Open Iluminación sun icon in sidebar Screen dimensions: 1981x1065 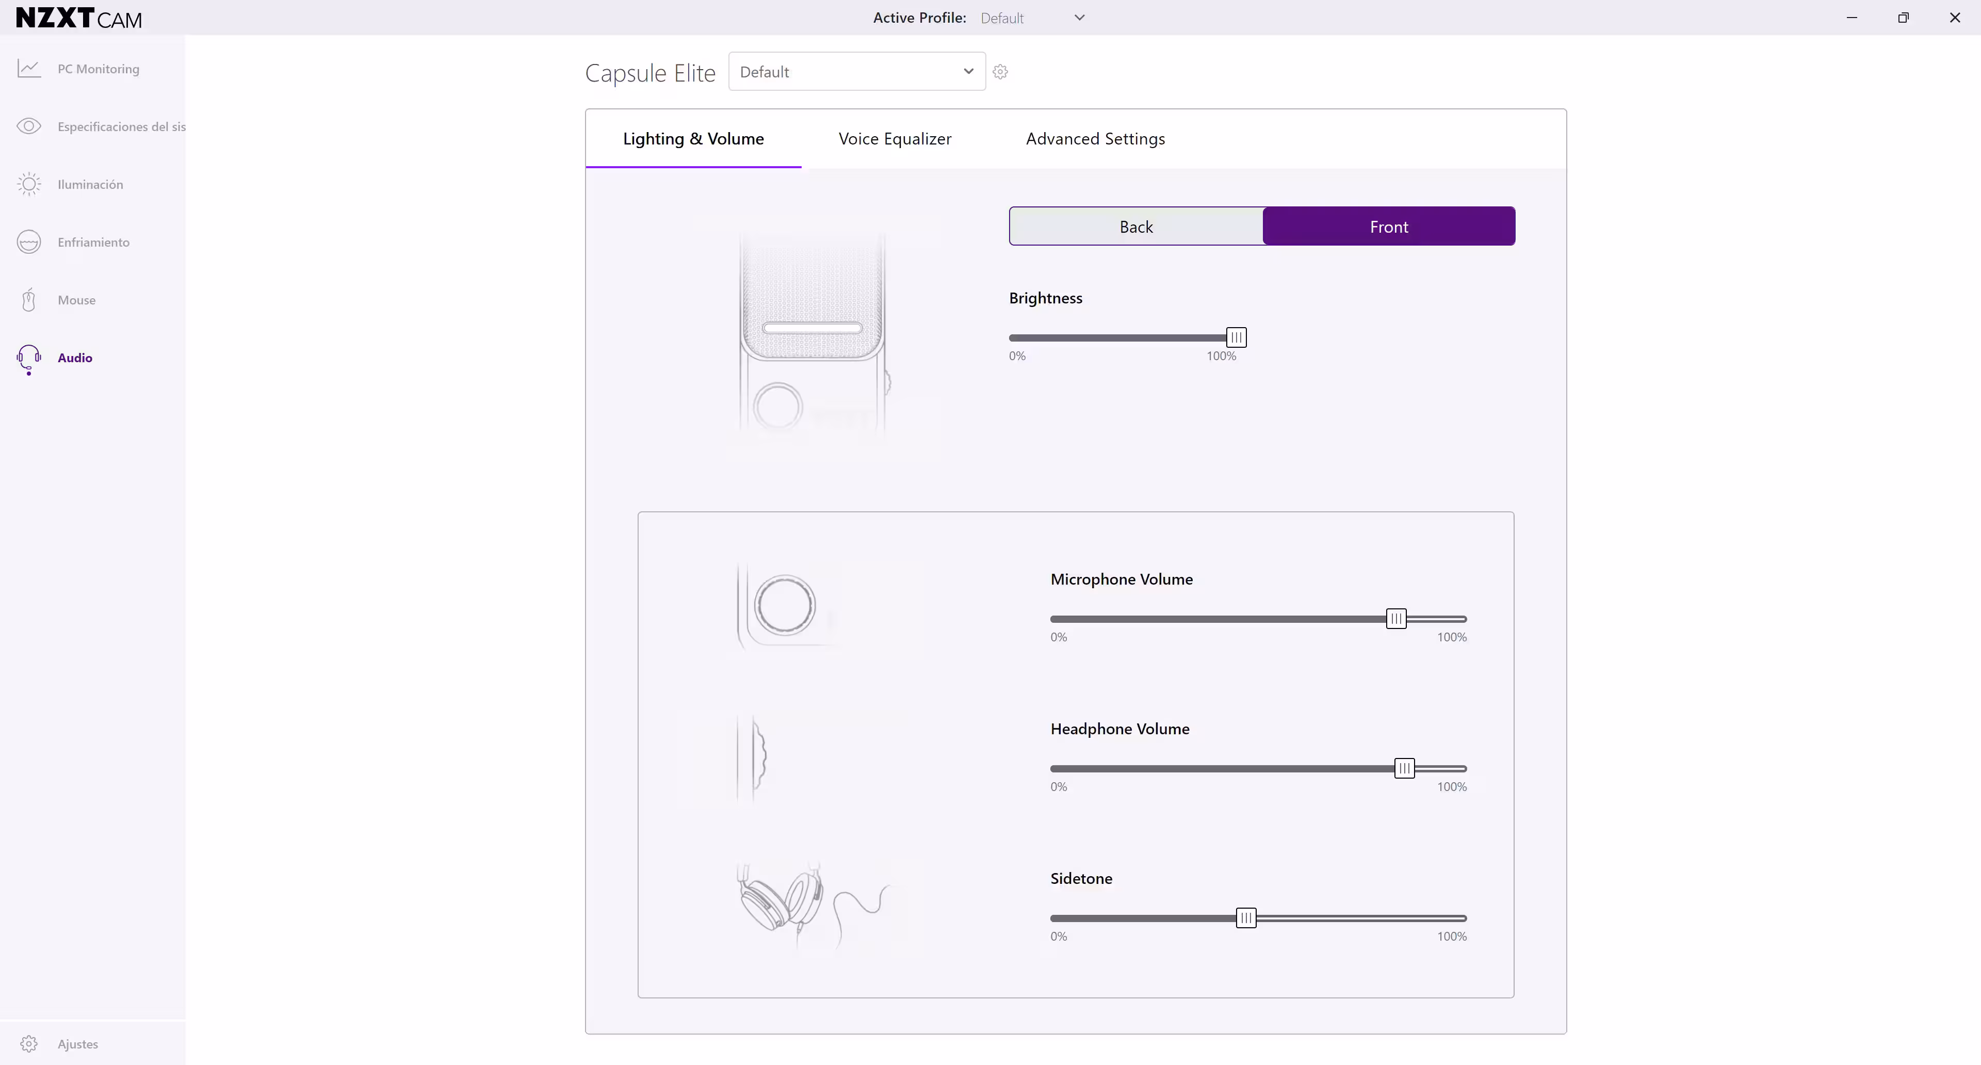tap(29, 184)
